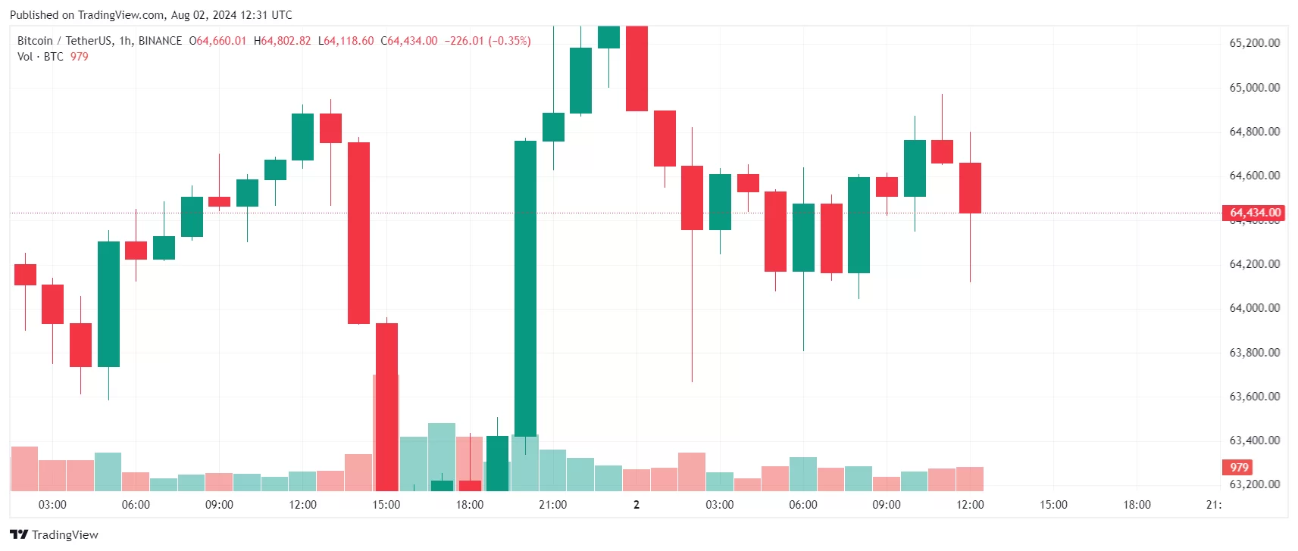Click the first pink volume bar at far left
This screenshot has height=551, width=1298.
pos(24,469)
